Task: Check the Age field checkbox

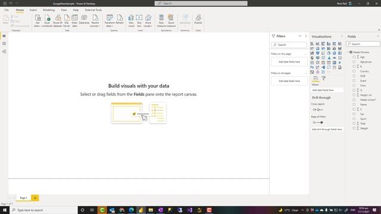Action: pyautogui.click(x=354, y=57)
